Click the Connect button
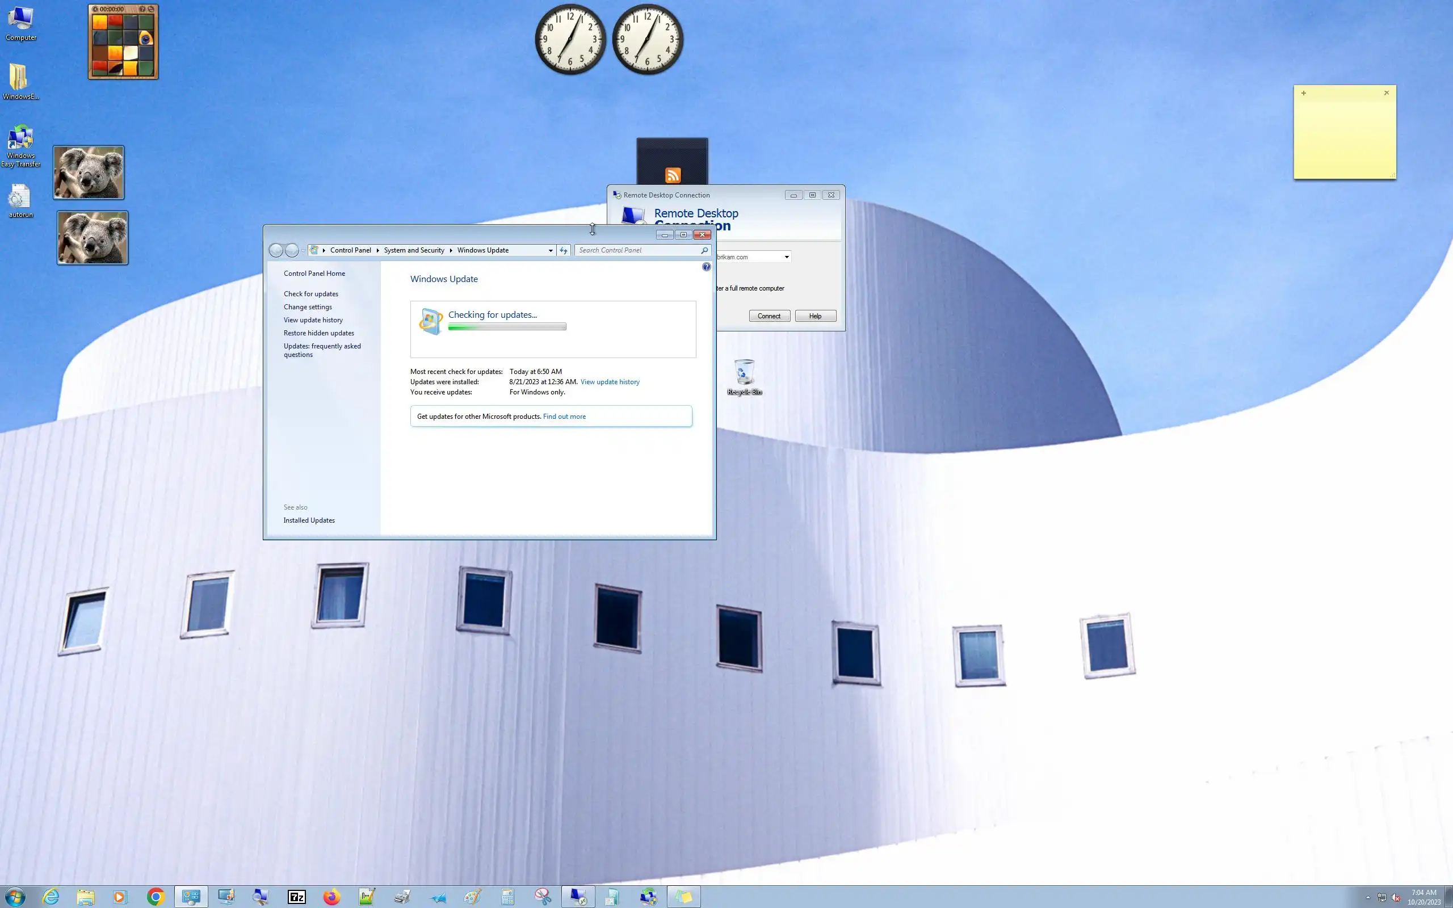The image size is (1453, 908). (x=769, y=316)
